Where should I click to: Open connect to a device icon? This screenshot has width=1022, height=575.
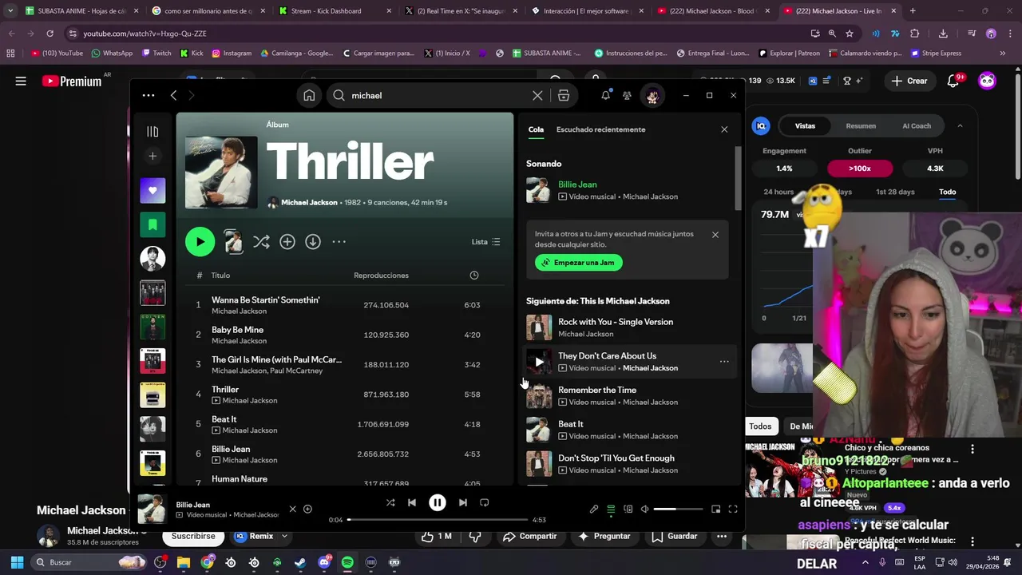point(628,510)
